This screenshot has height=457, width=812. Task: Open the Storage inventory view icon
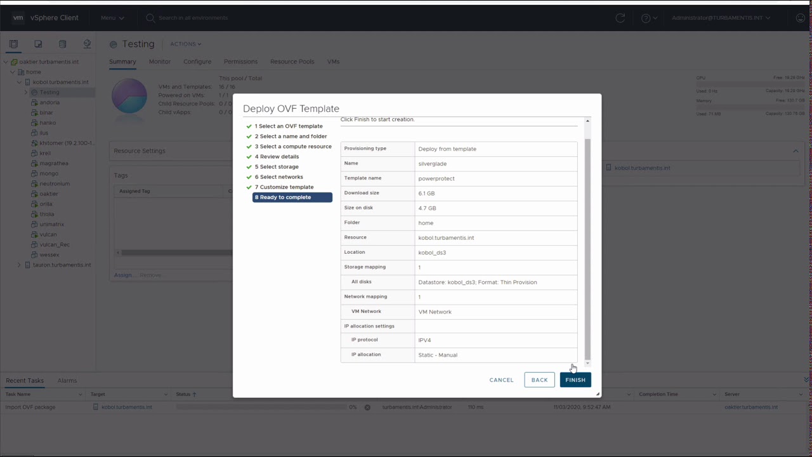[x=62, y=44]
